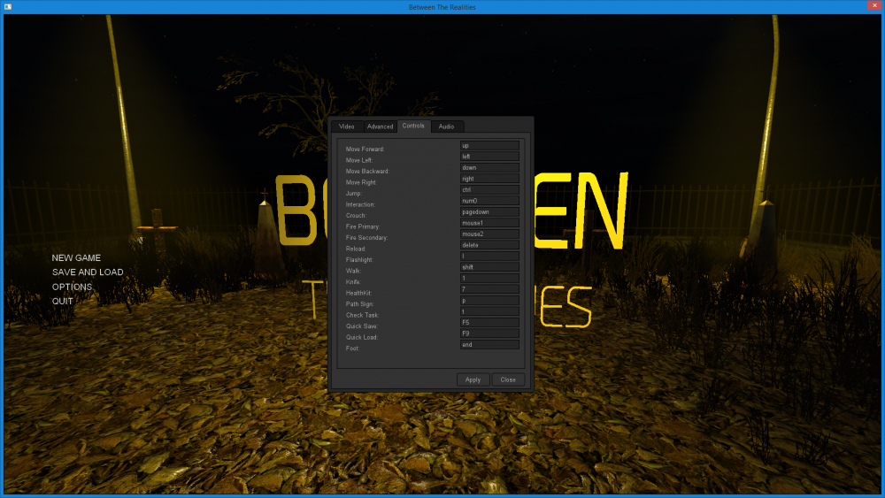Click the 'Reload:' label

[x=356, y=249]
